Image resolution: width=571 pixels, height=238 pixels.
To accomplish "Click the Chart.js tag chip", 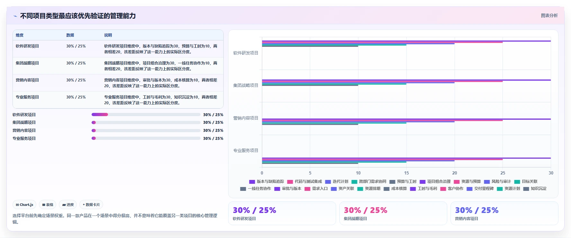I will click(x=24, y=205).
